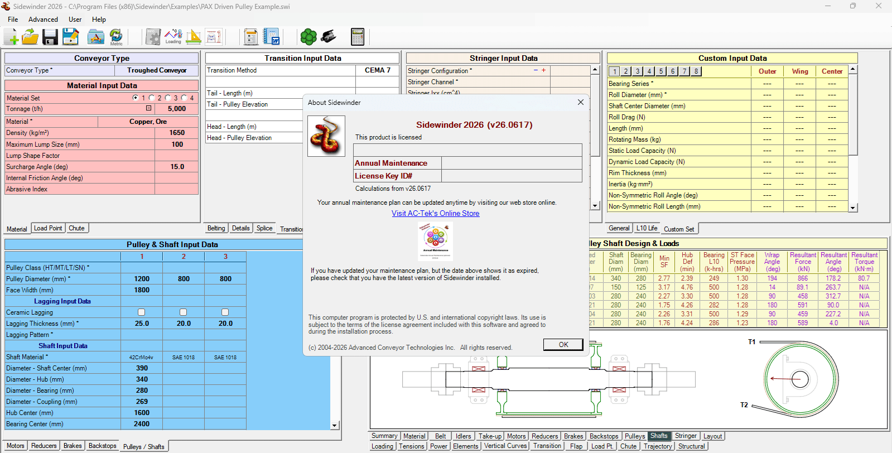Click the Sidewinder app icon in title bar
Image resolution: width=892 pixels, height=453 pixels.
(6, 6)
